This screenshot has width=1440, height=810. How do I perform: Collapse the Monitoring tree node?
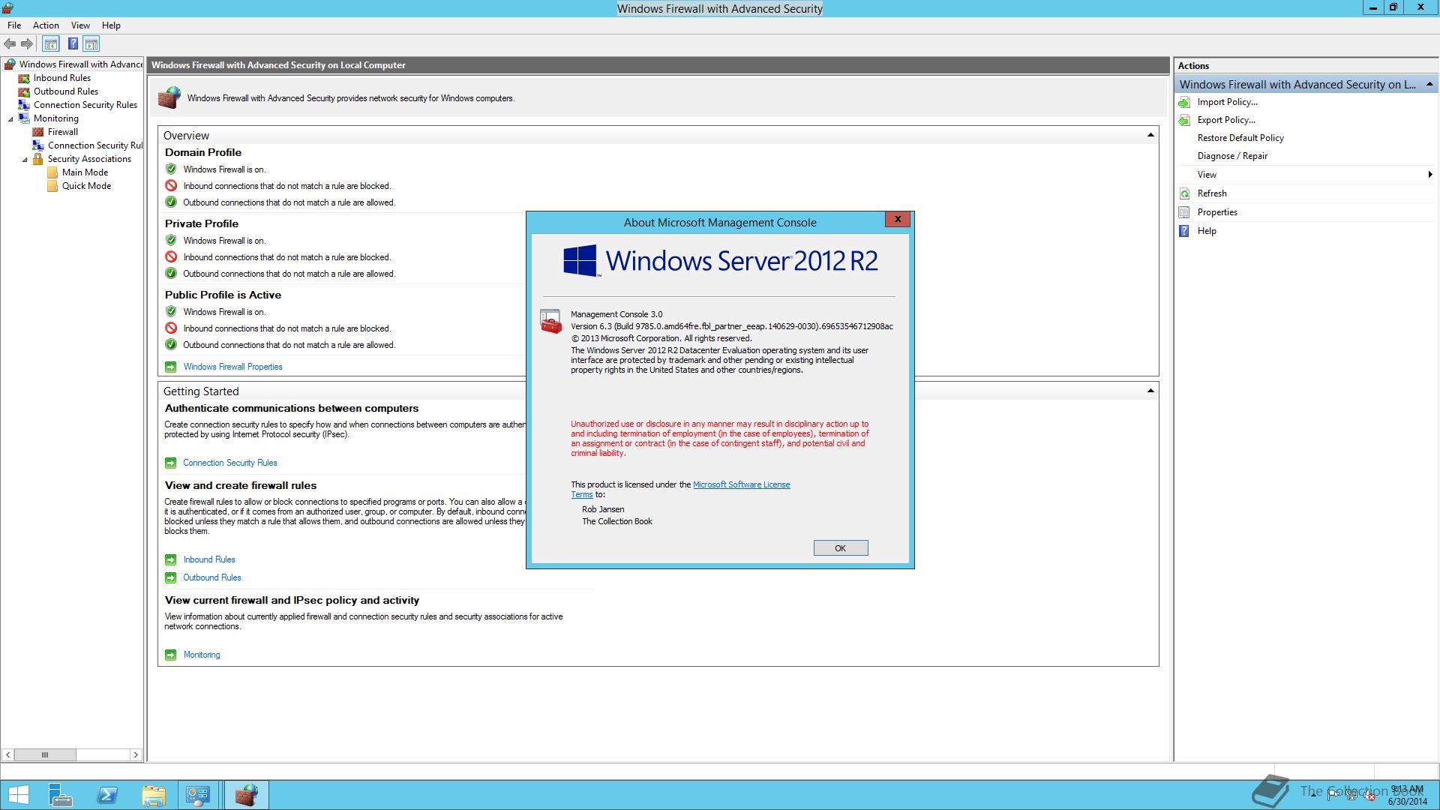(x=11, y=119)
